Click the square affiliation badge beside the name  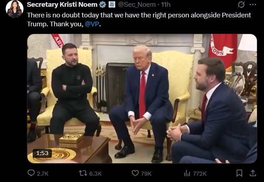coord(112,5)
